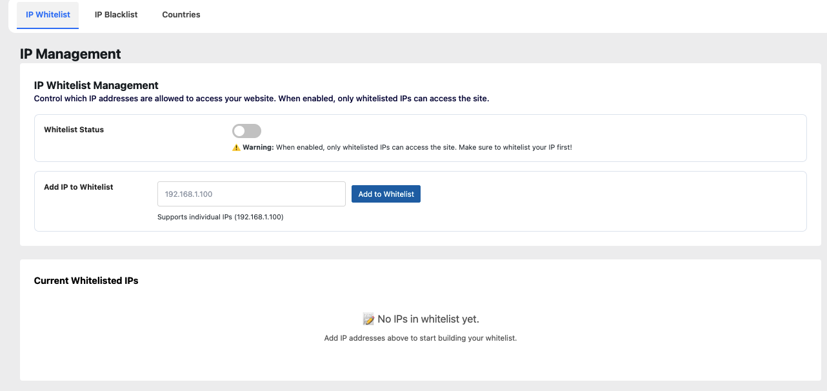Click the IP Whitelist Management section title

(x=96, y=85)
